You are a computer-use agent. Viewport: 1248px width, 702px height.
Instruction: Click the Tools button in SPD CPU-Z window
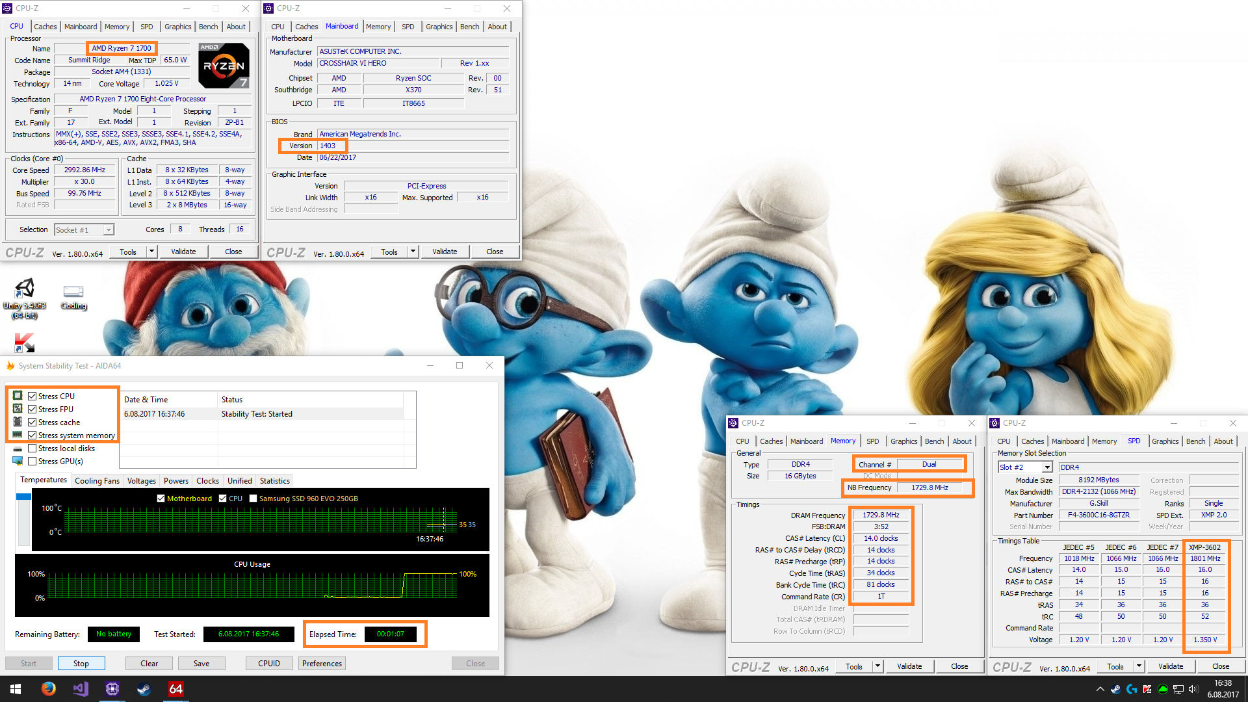(1115, 666)
